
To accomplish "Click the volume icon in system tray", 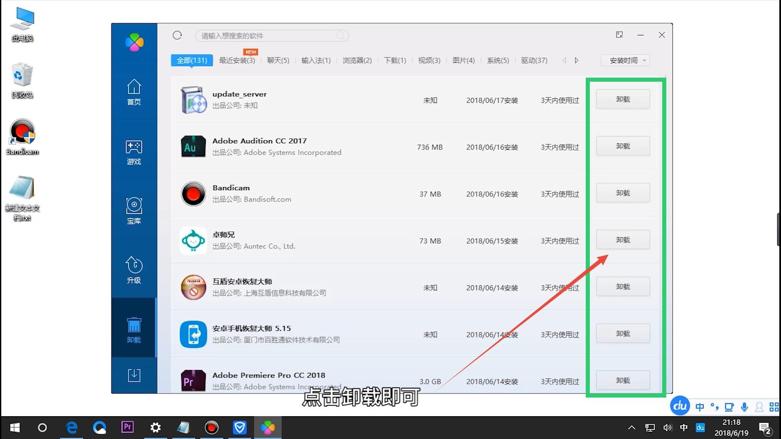I will [668, 428].
